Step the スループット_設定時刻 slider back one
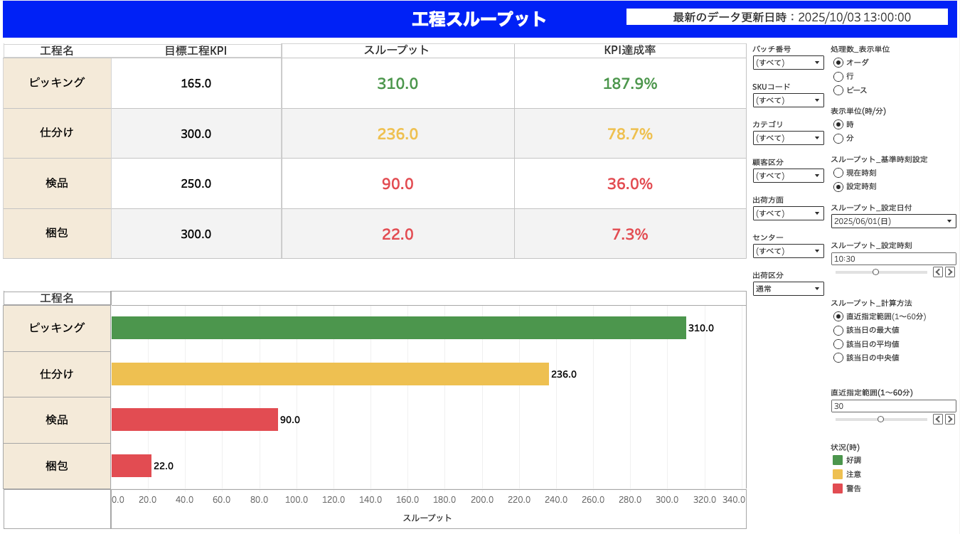Screen dimensions: 960x534 click(x=938, y=272)
